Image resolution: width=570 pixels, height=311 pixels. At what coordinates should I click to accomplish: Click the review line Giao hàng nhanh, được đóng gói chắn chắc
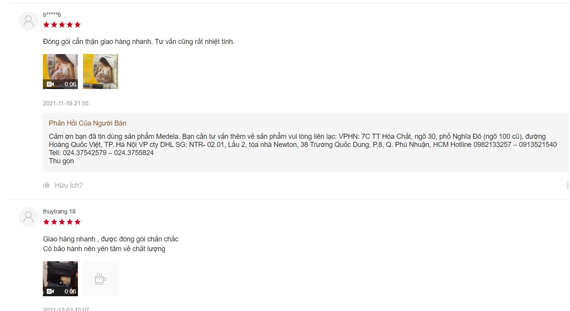(x=111, y=239)
